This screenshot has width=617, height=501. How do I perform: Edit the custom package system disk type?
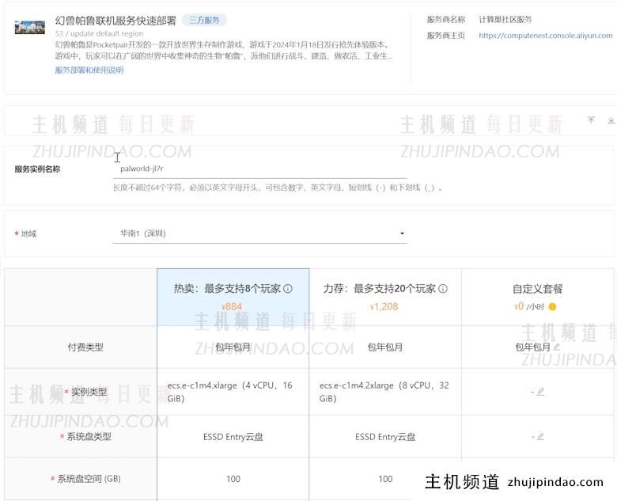point(540,436)
